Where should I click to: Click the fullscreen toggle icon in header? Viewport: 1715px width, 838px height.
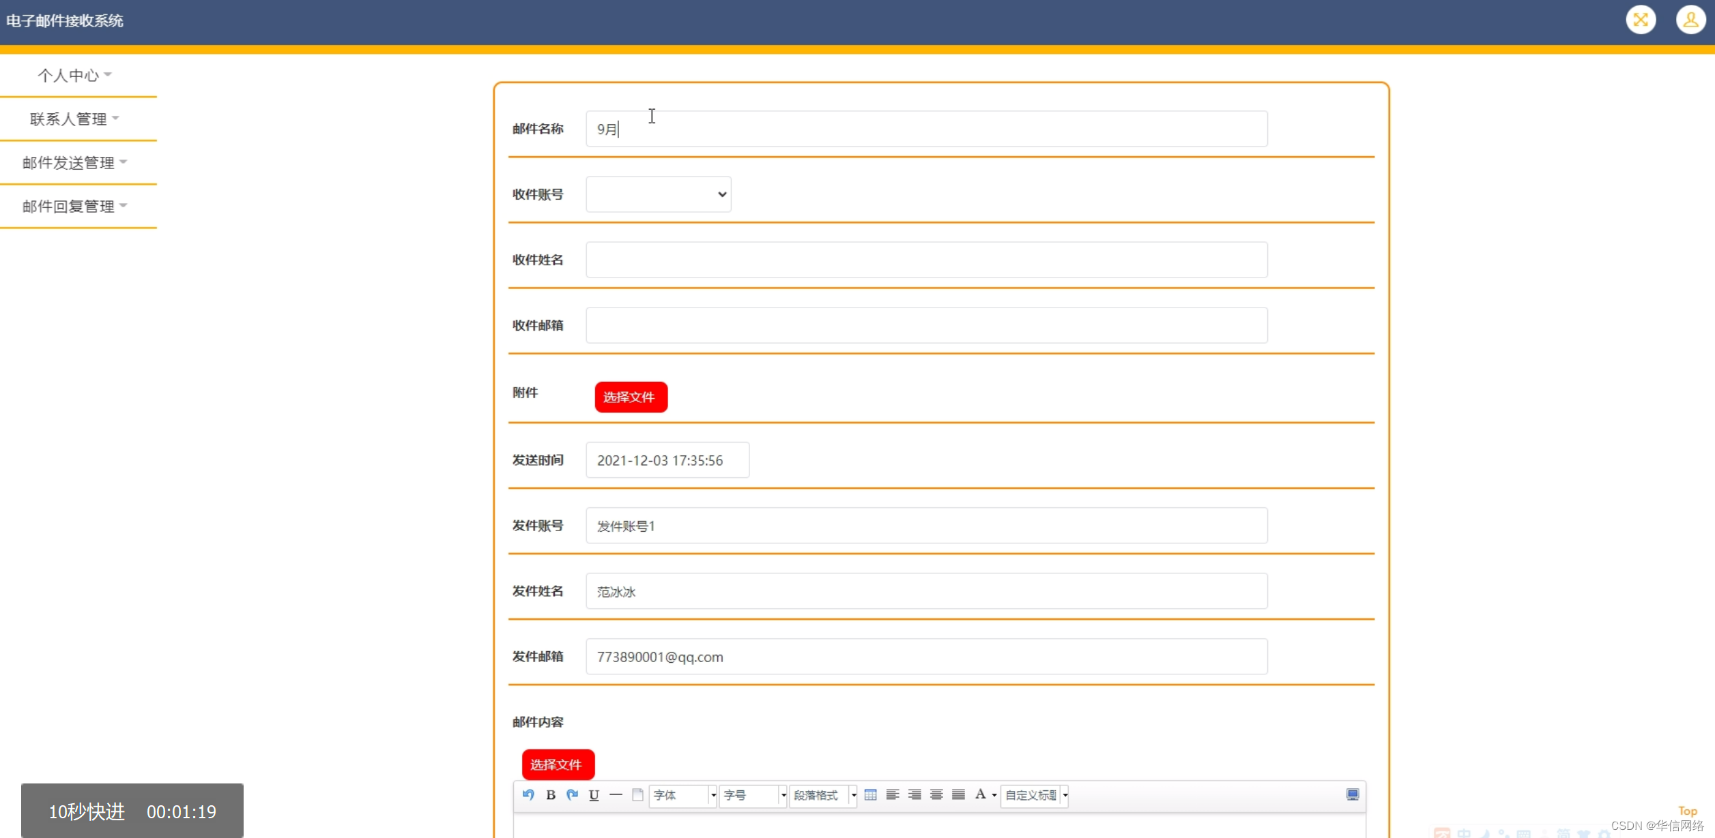pyautogui.click(x=1641, y=20)
